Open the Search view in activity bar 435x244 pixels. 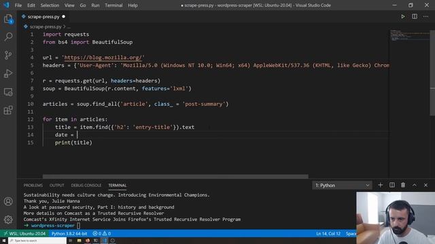(8, 37)
